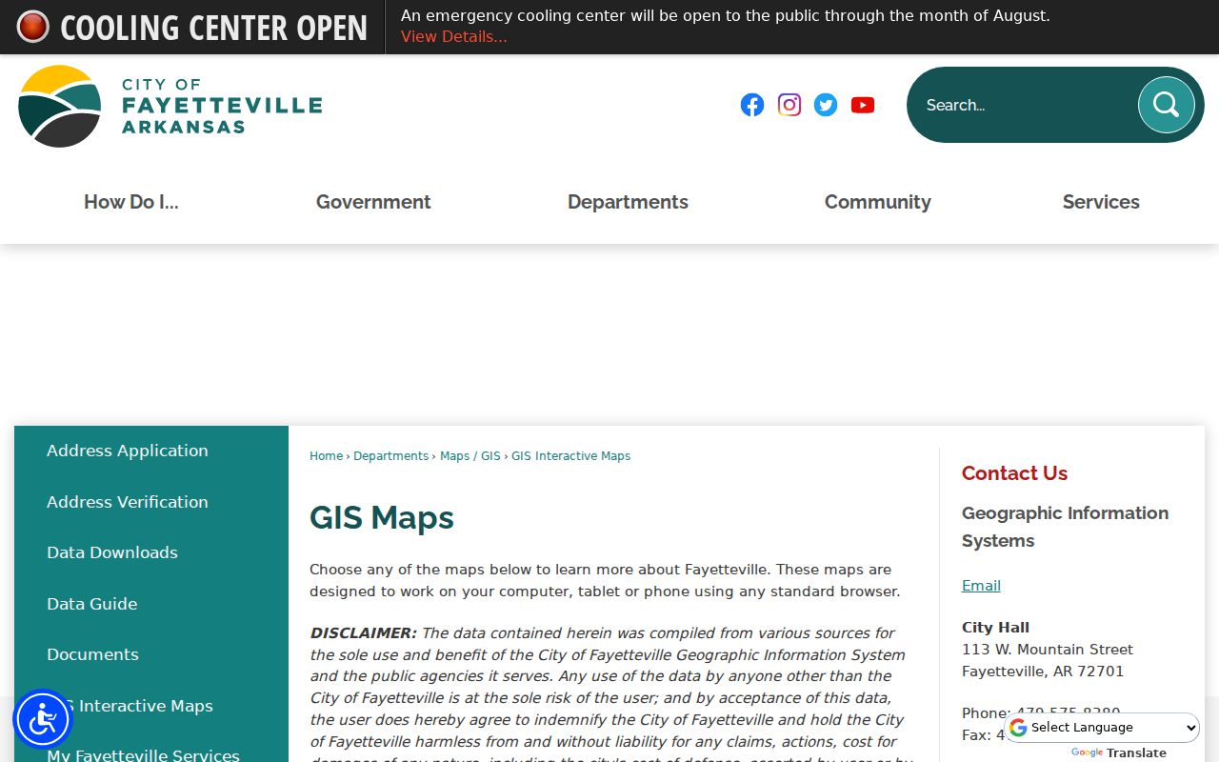This screenshot has width=1219, height=762.
Task: Click GIS Interactive Maps breadcrumb
Action: (x=570, y=456)
